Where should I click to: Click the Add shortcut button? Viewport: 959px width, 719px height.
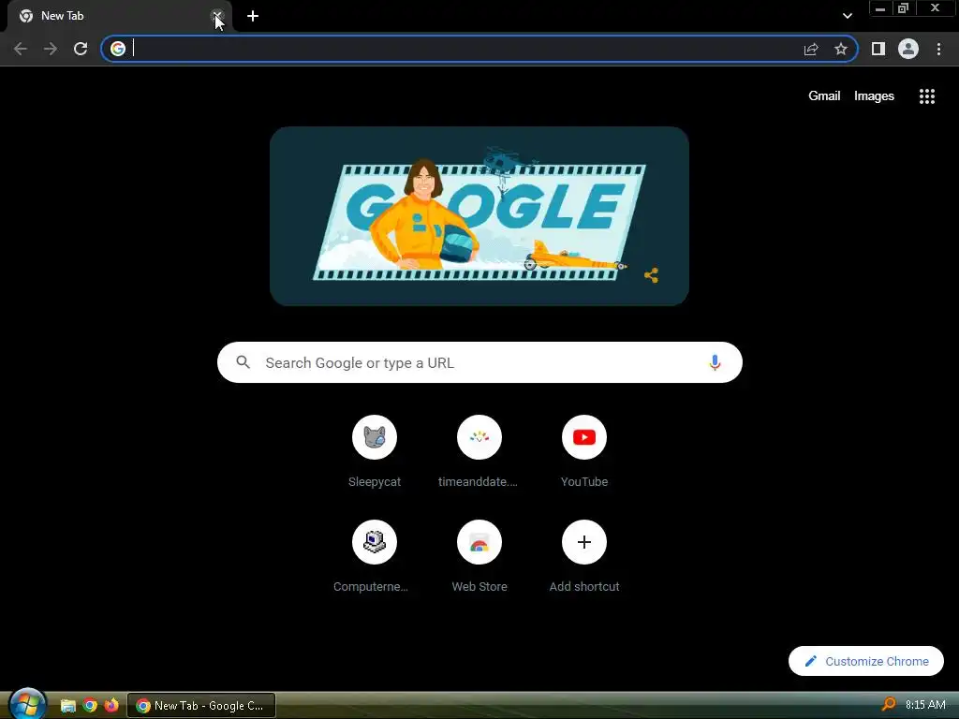(584, 542)
